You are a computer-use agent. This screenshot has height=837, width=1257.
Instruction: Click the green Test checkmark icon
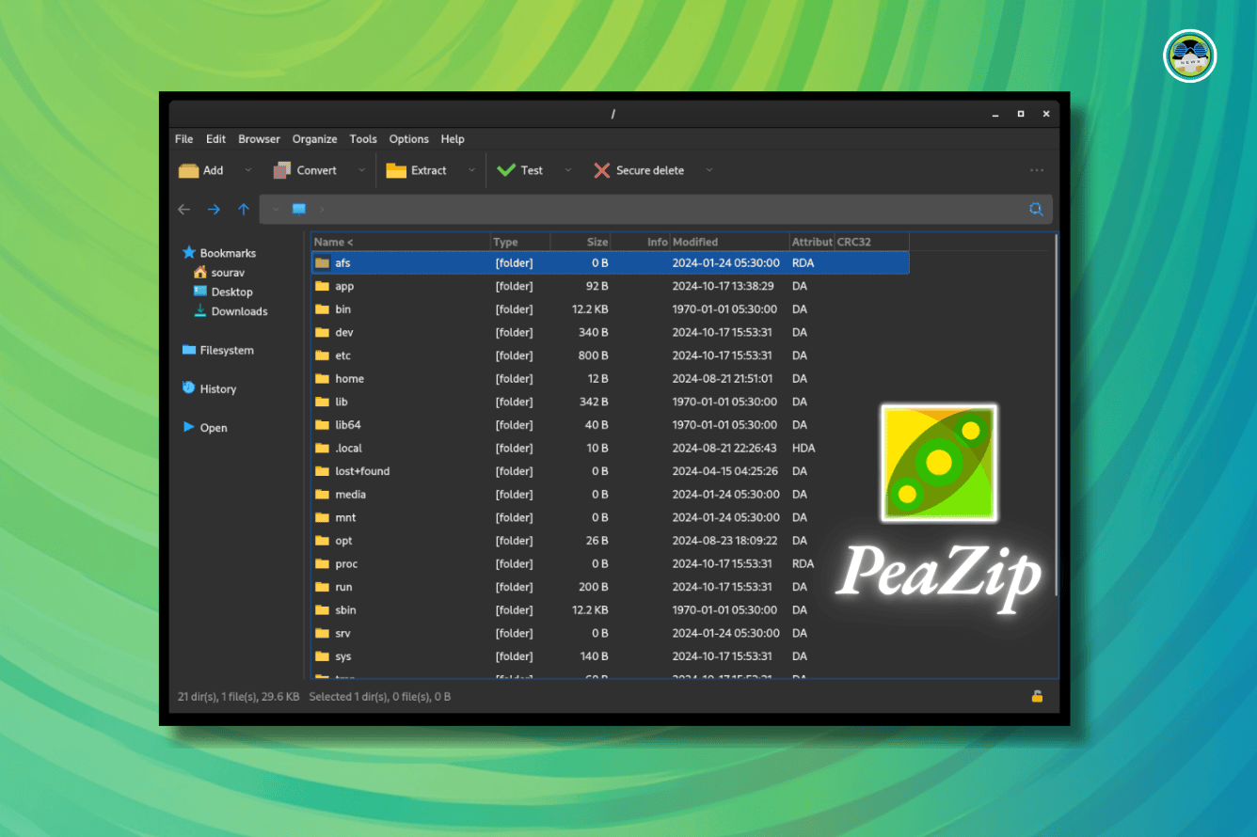(506, 170)
